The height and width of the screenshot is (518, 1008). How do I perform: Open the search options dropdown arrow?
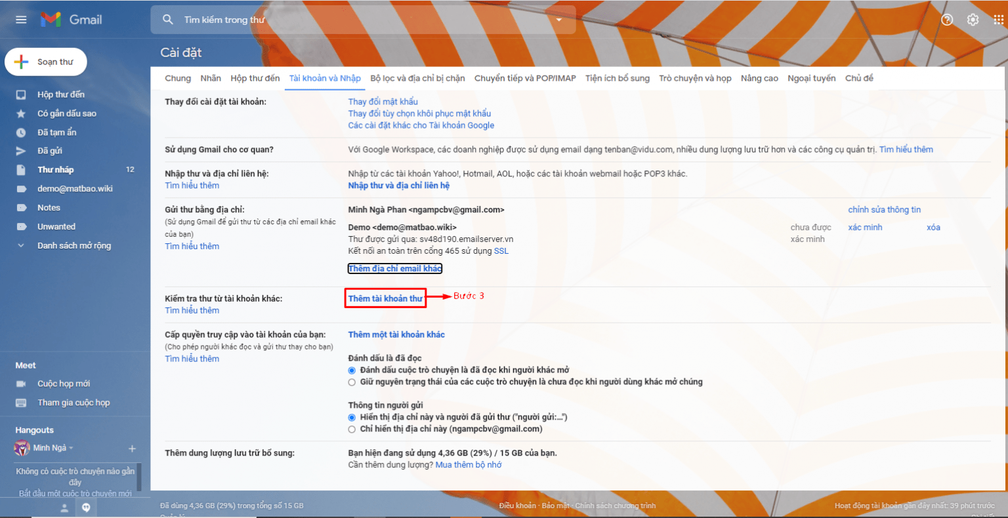click(558, 19)
